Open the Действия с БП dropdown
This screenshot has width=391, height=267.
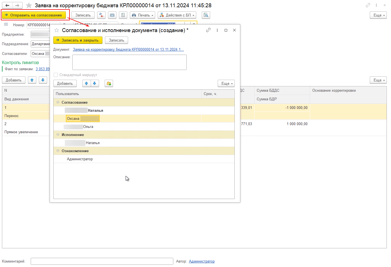tap(177, 15)
